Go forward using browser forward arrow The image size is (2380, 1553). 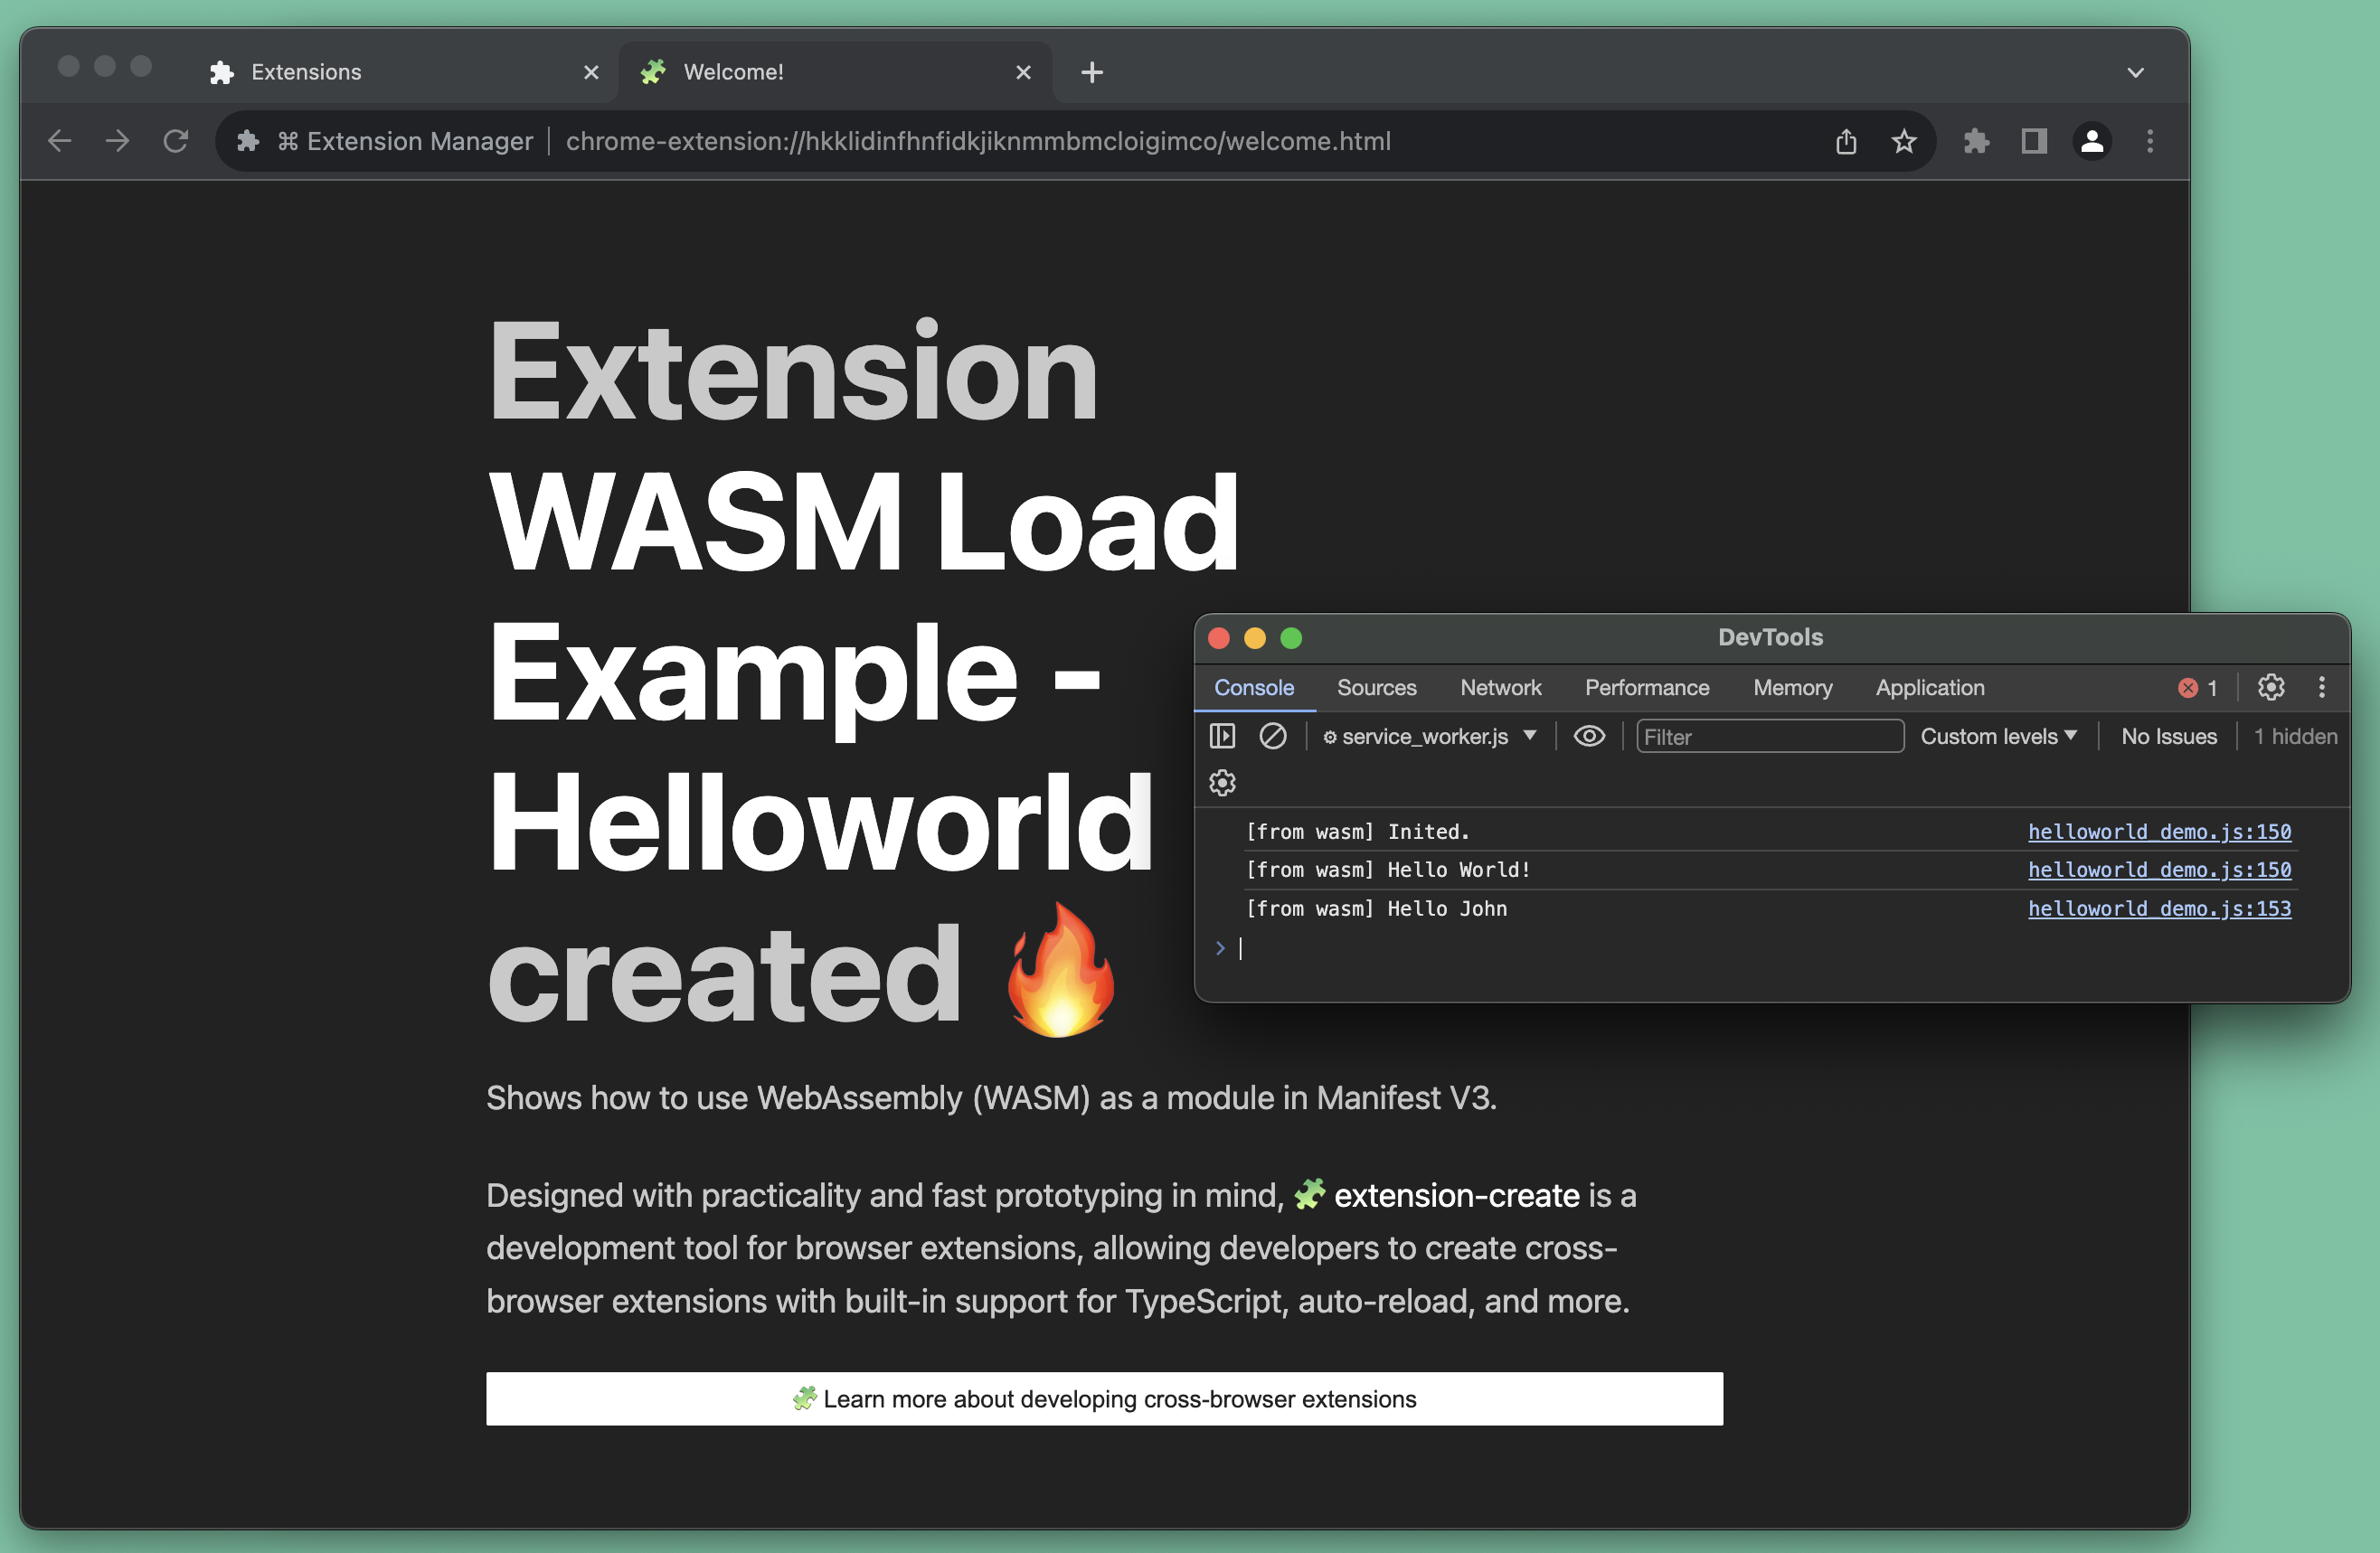(118, 141)
